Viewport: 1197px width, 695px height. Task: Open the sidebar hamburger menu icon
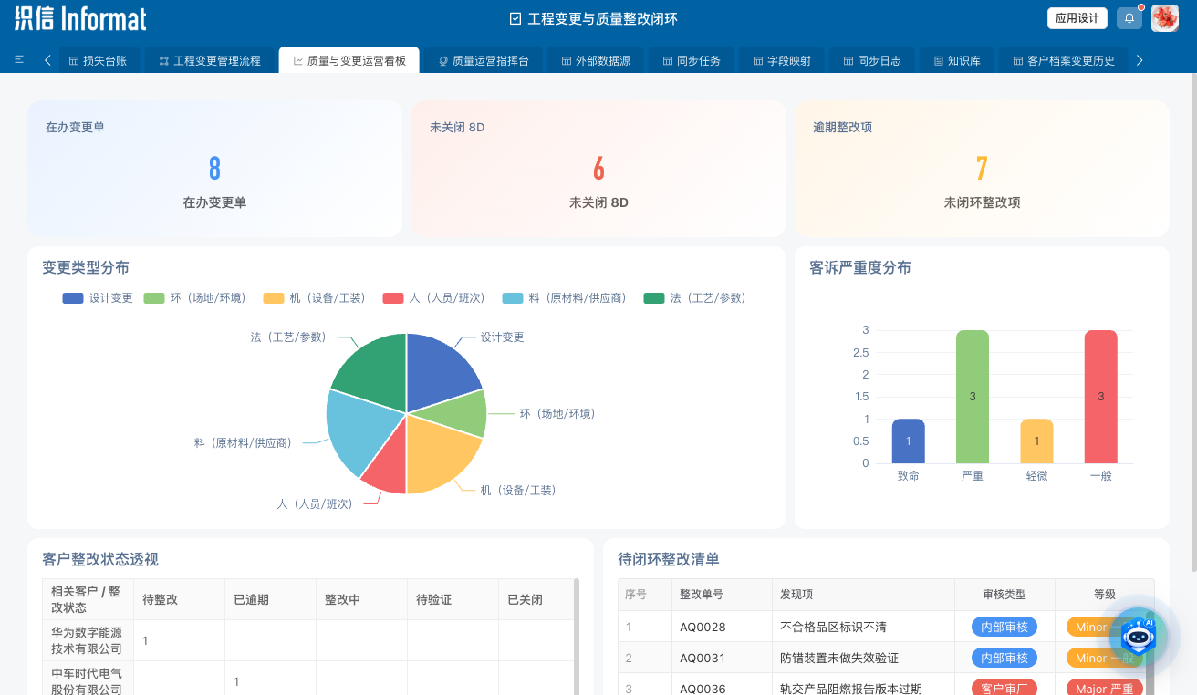click(19, 60)
